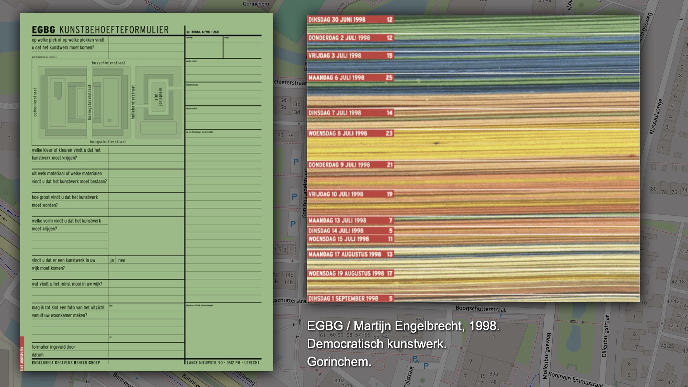Click the 'DINSDAG 1 SEPTEMBER 1998' label
The image size is (688, 387).
click(x=350, y=298)
